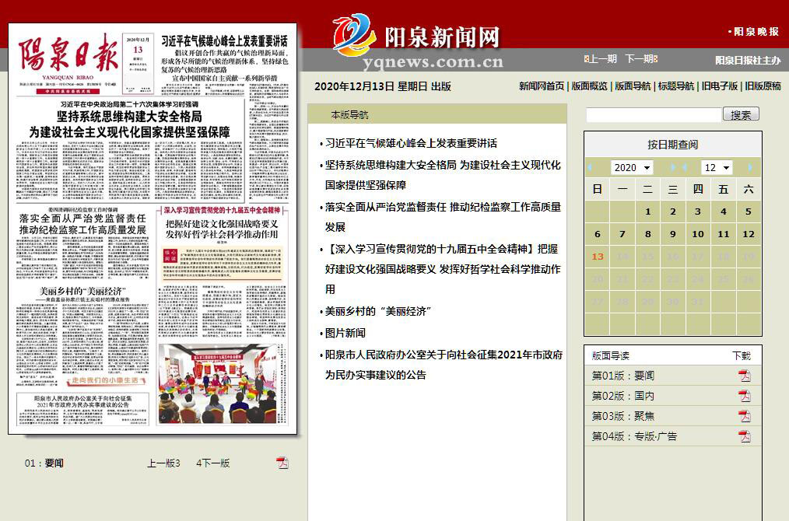Image resolution: width=789 pixels, height=521 pixels.
Task: Select 旧电子版 navigation item
Action: 719,86
